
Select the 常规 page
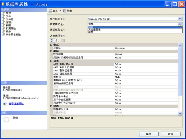[8, 13]
